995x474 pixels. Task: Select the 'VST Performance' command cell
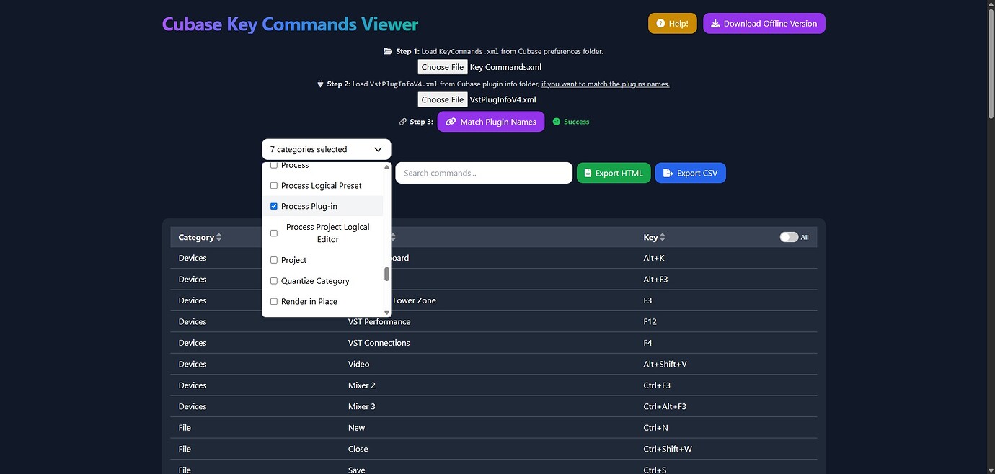click(379, 321)
